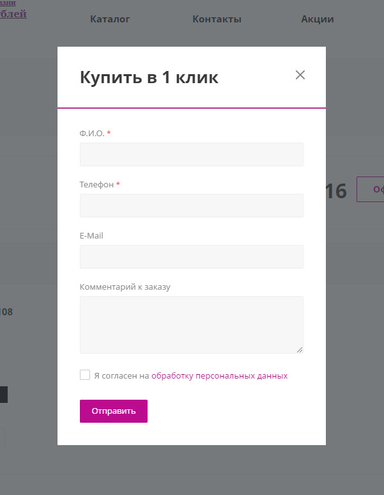Click the "Я согласен на" consent text
Image resolution: width=384 pixels, height=495 pixels.
point(121,375)
